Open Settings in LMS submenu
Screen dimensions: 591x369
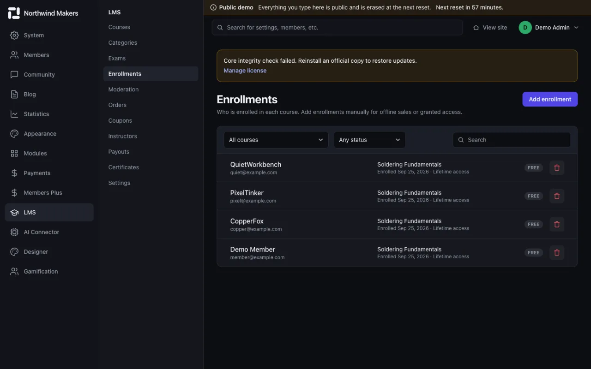[119, 183]
